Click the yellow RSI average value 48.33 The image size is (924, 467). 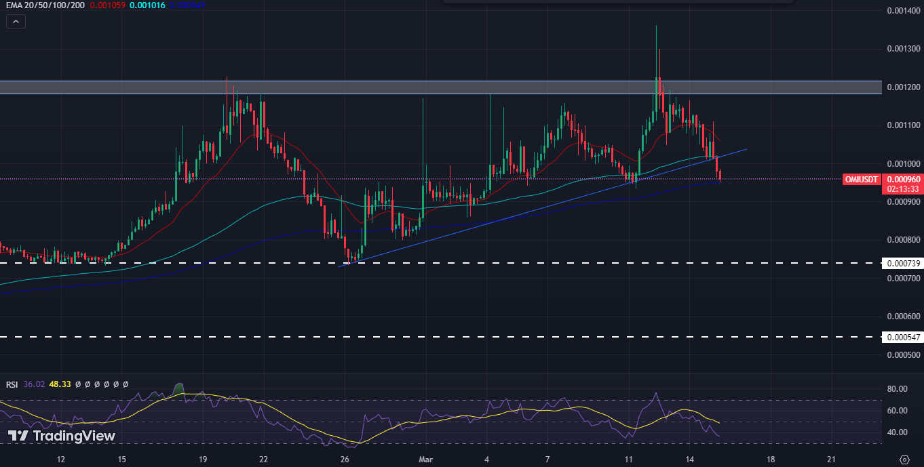pos(60,384)
